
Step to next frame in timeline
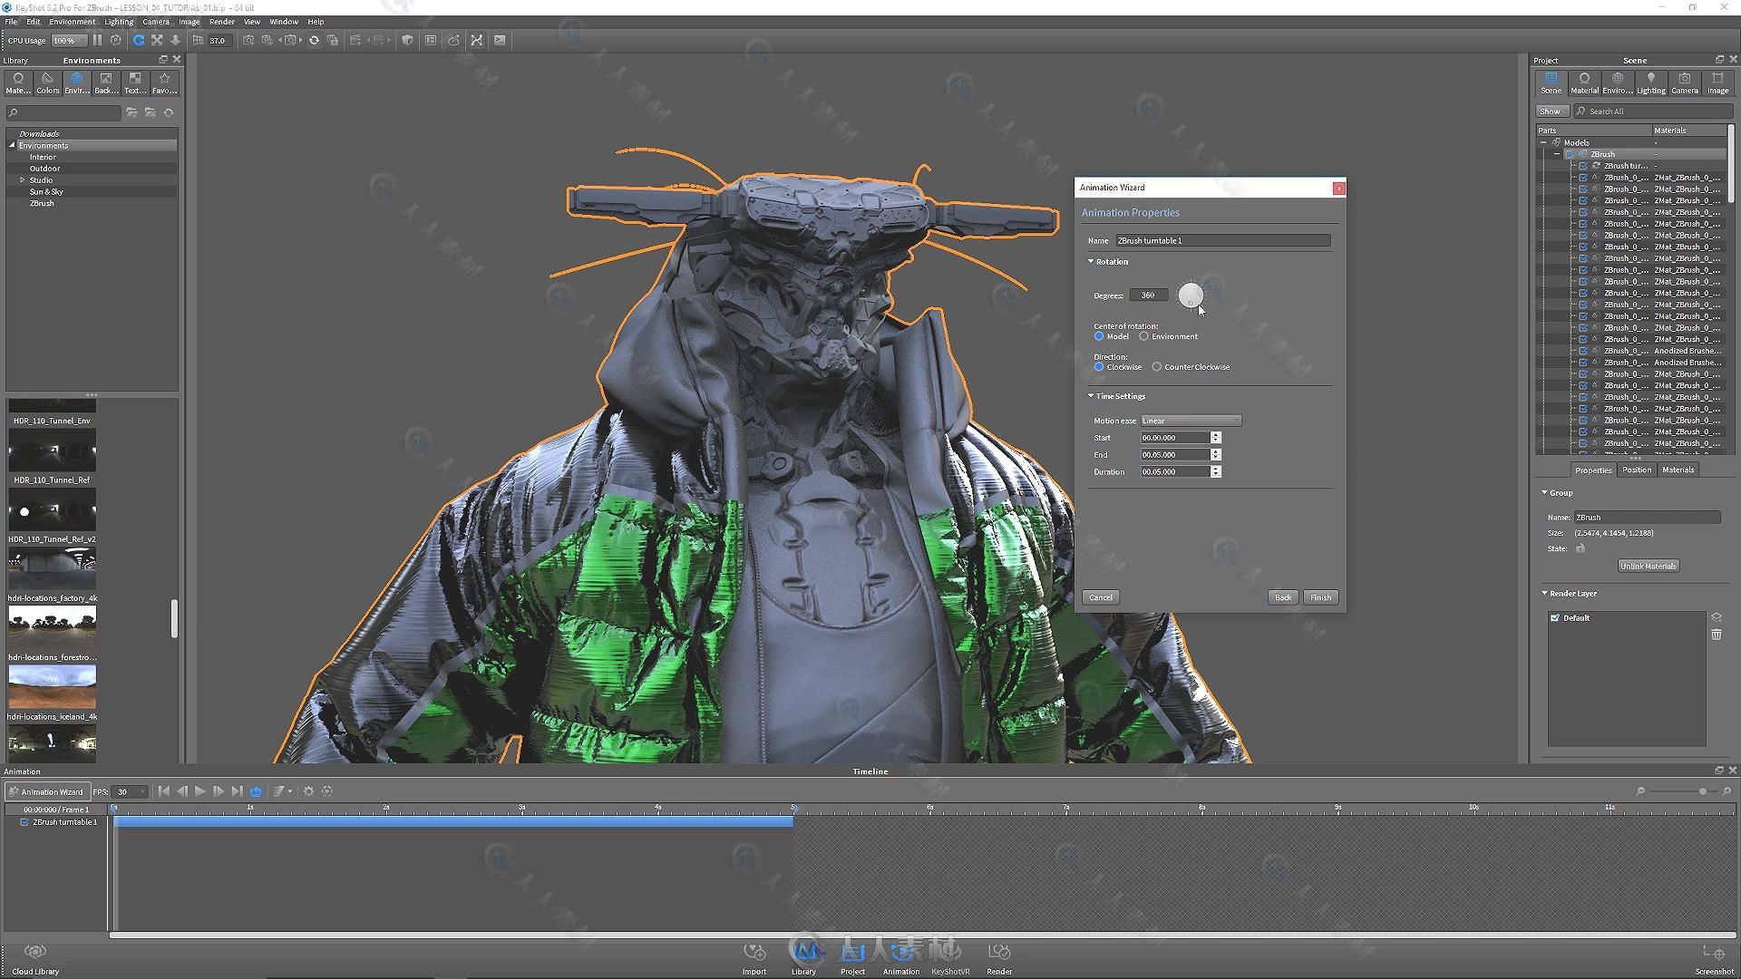coord(219,791)
